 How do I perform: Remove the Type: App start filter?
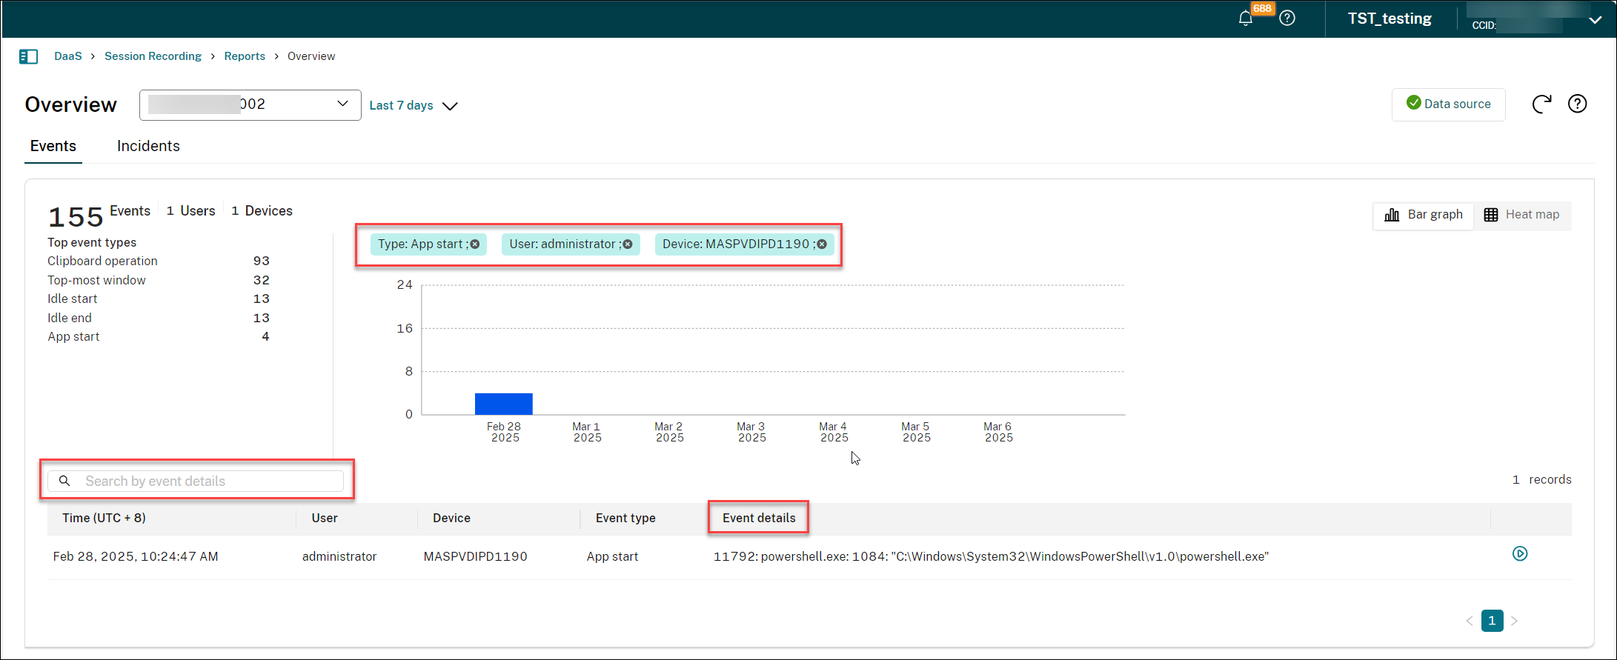(475, 244)
